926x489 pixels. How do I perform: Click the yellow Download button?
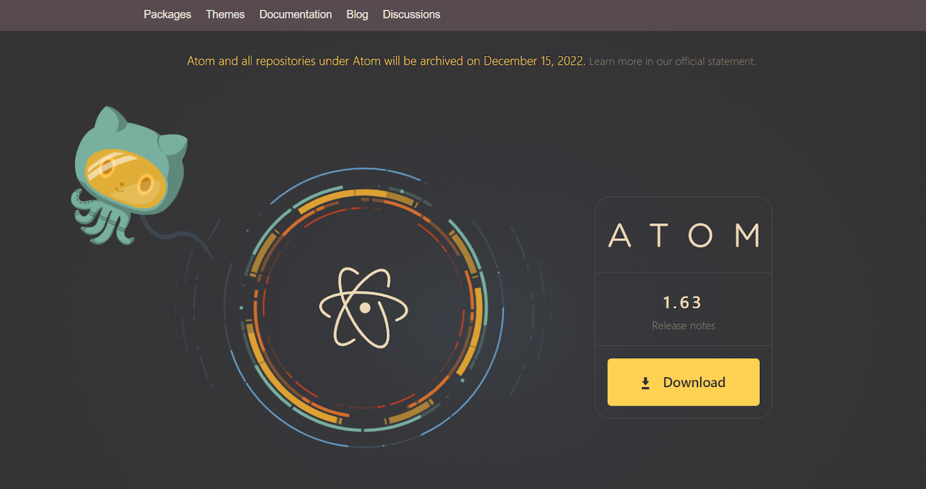tap(684, 382)
